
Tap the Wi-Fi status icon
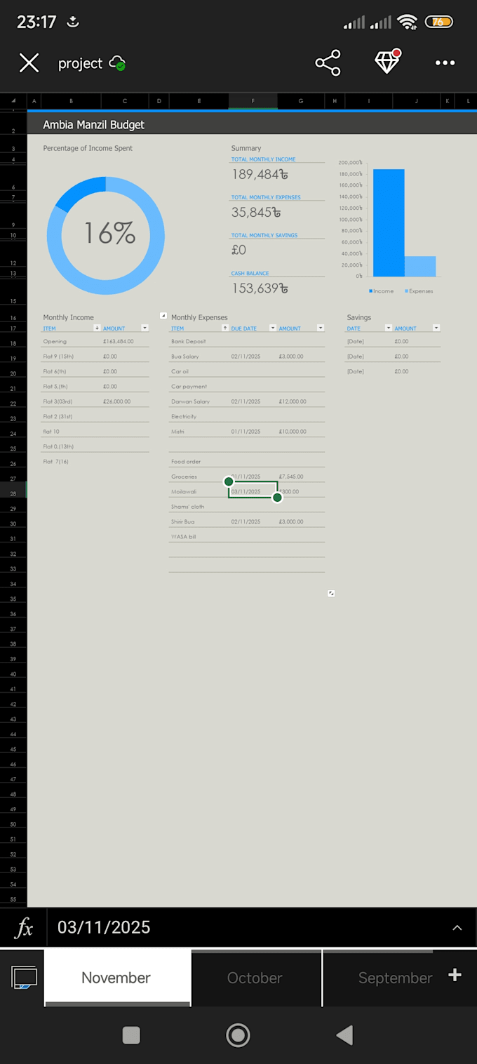(407, 22)
